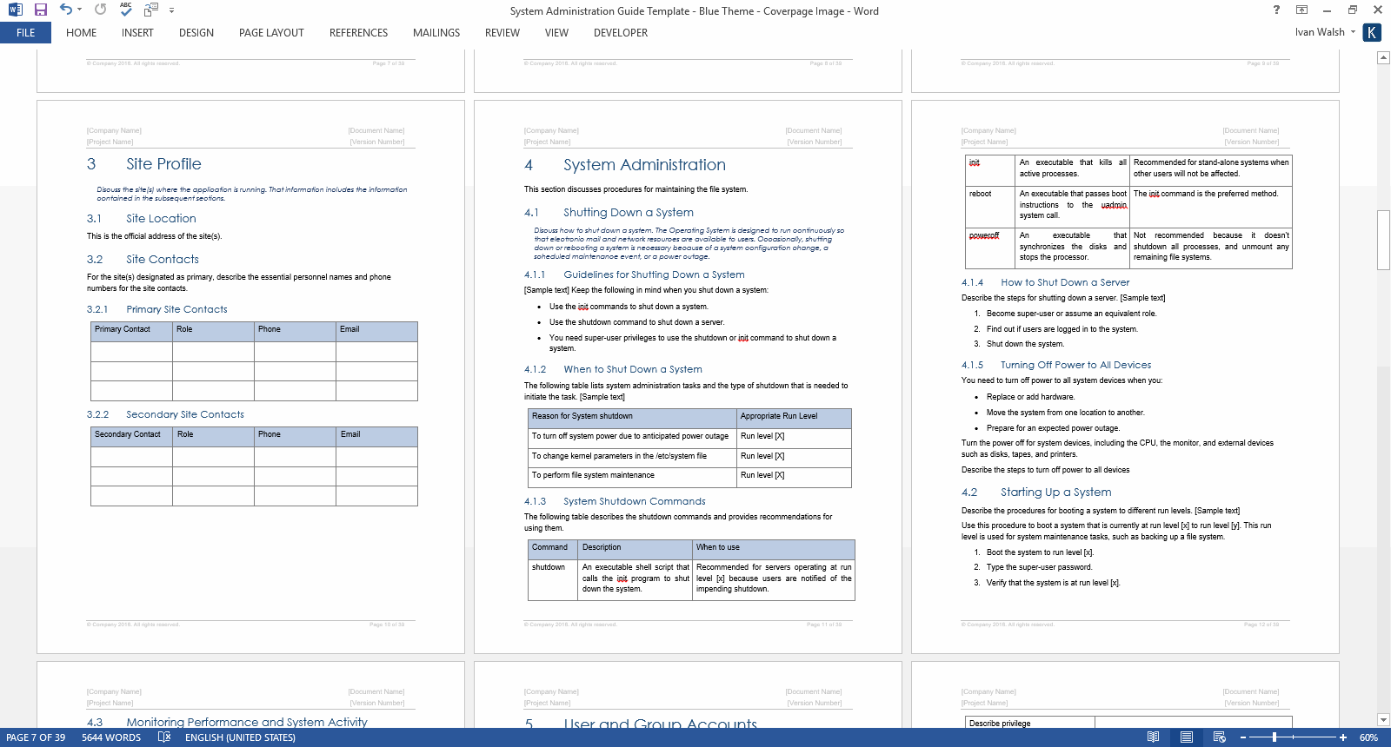Click 'Secondary Contact' table header cell
This screenshot has height=747, width=1391.
click(x=131, y=435)
